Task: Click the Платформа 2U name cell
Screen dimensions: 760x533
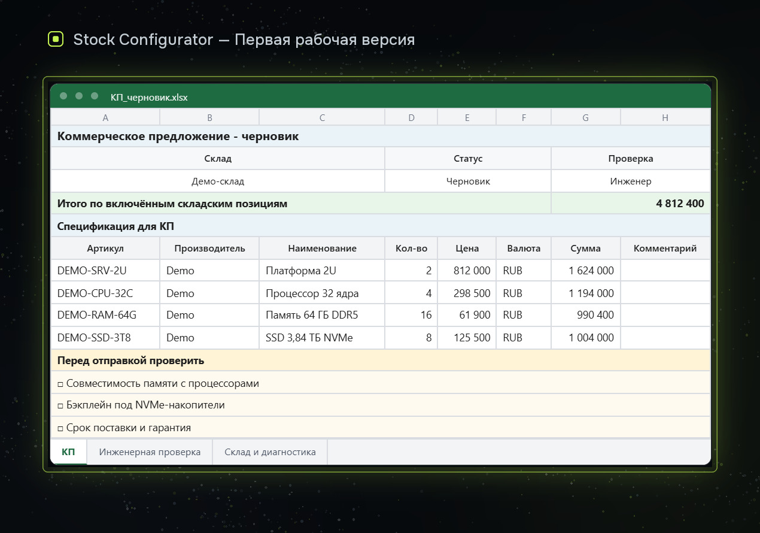Action: click(x=322, y=271)
